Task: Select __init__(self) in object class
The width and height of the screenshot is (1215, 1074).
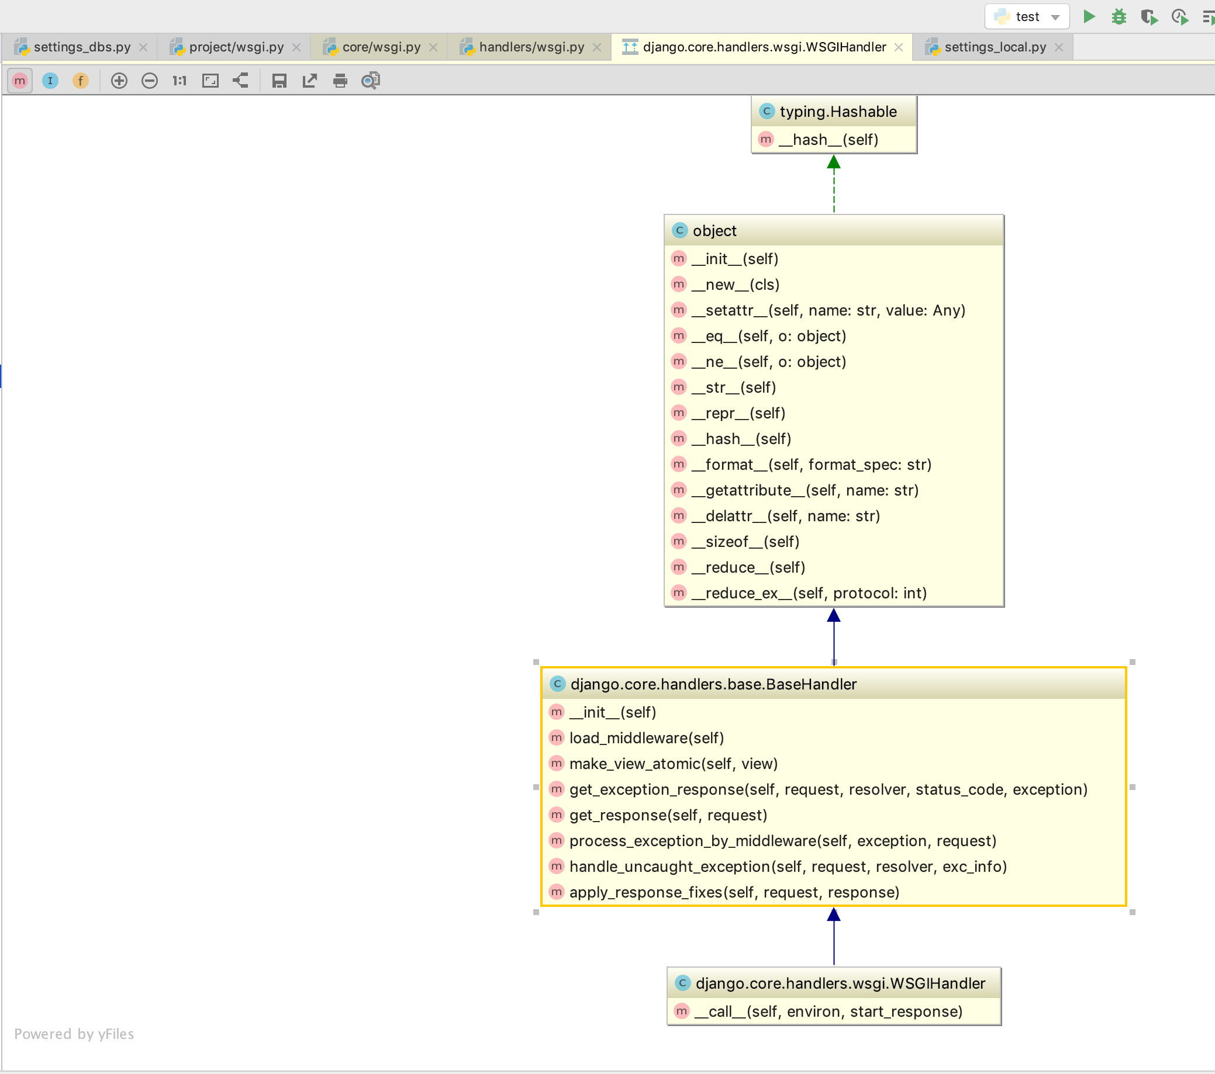Action: [x=834, y=259]
